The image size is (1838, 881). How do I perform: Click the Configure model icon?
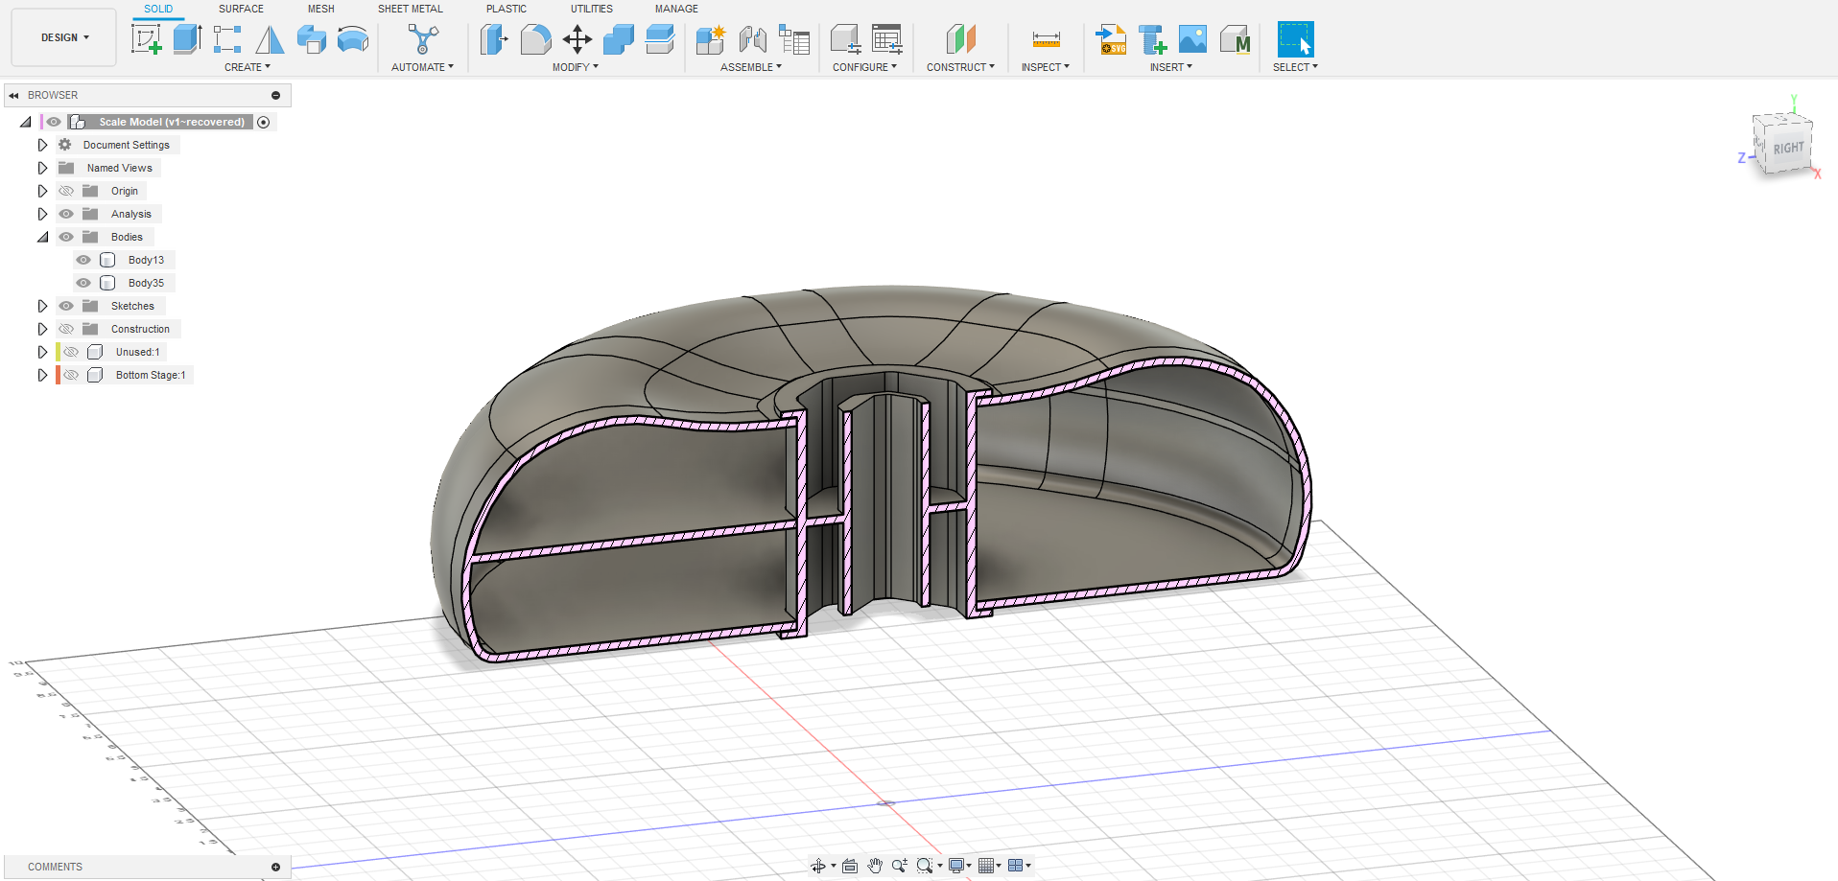(x=845, y=39)
